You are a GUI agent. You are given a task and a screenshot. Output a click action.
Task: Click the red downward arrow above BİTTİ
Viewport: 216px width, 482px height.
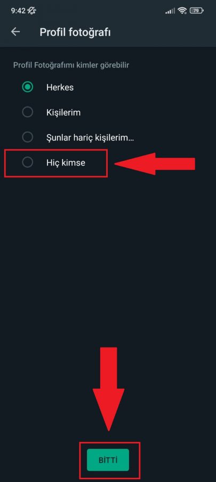pyautogui.click(x=109, y=389)
